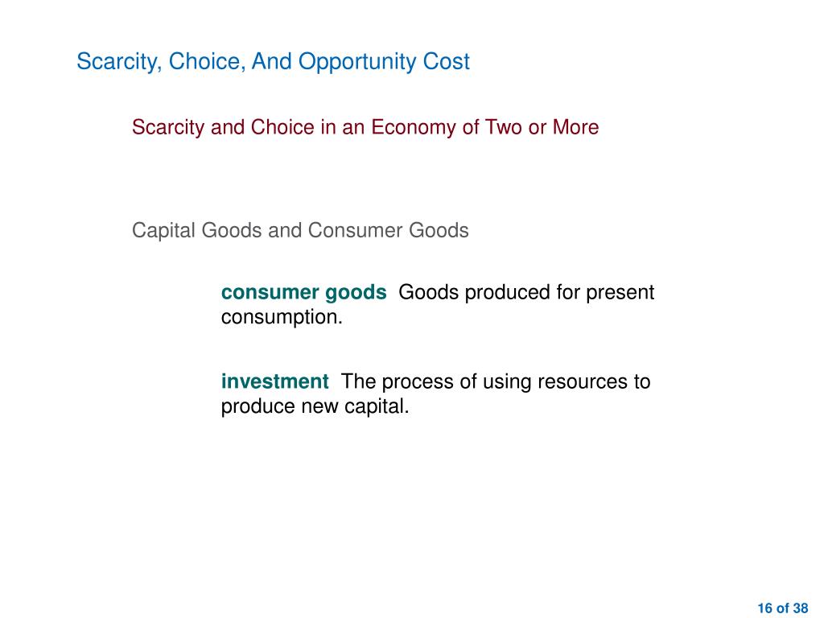Screen dimensions: 824x618
Task: Click the gray heading "Capital Goods and Consumer Goods"
Action: pyautogui.click(x=300, y=231)
